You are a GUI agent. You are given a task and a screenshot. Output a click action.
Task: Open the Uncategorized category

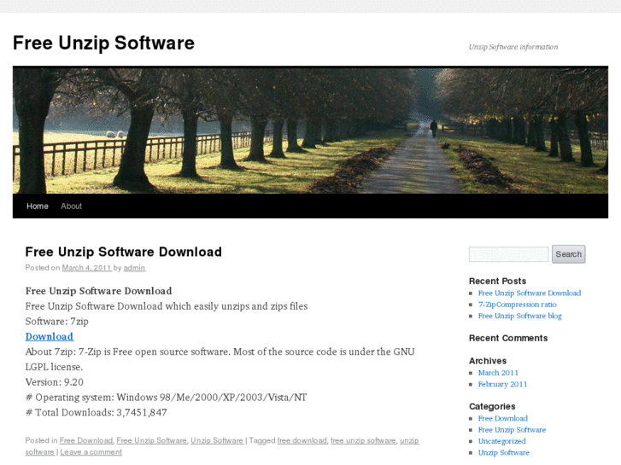[x=501, y=441]
